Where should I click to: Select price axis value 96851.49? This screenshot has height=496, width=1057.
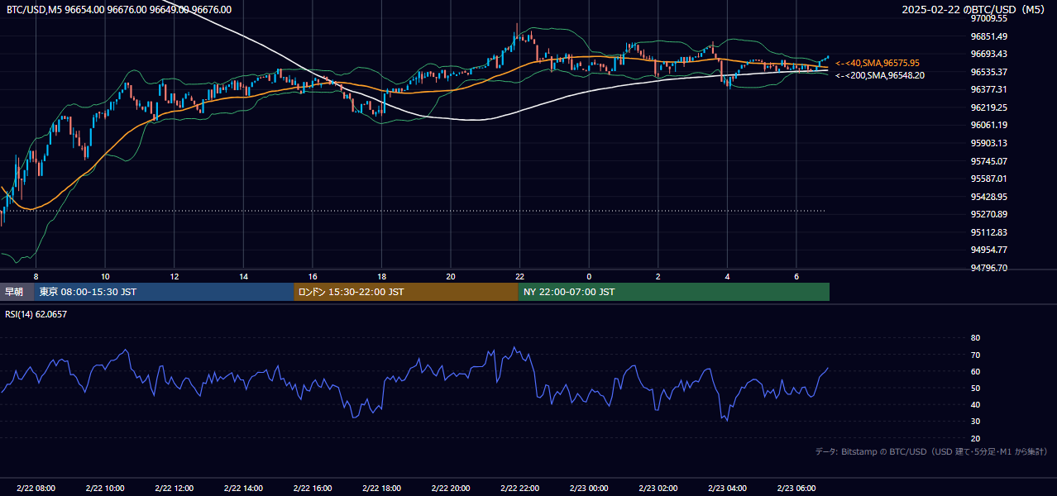[x=988, y=36]
